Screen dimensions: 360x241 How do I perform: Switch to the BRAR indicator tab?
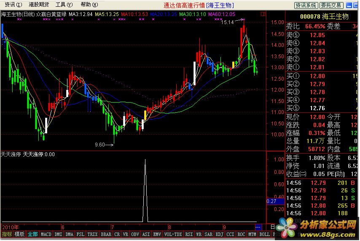tap(106, 234)
